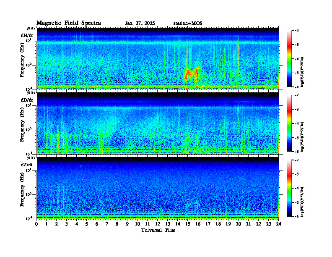332x257 pixels.
Task: Click the "9" hour tick label
Action: 127,224
